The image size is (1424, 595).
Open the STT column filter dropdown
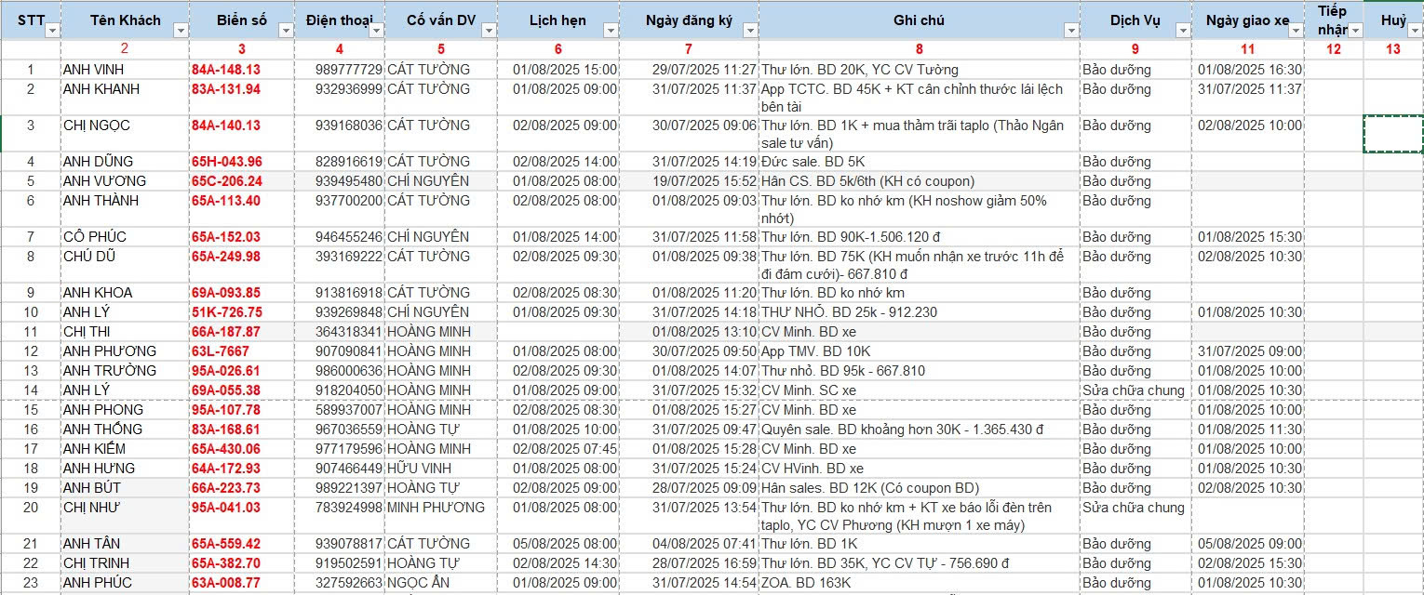pyautogui.click(x=52, y=31)
